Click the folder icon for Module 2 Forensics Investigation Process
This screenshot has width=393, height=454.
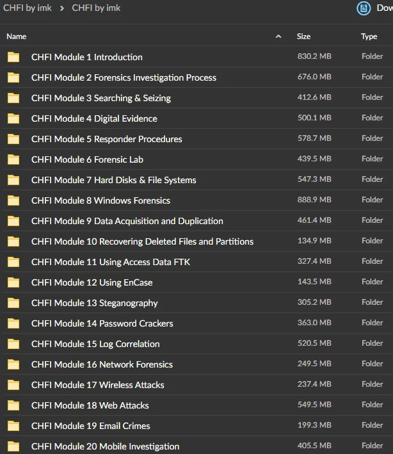click(13, 77)
